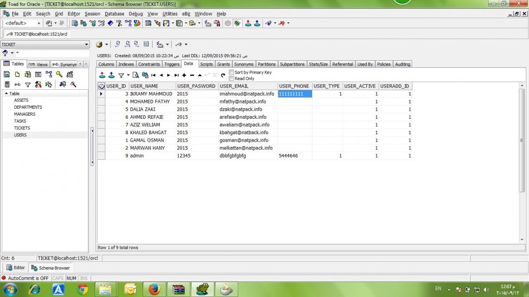Jump to the last record
The height and width of the screenshot is (297, 529).
[x=176, y=75]
